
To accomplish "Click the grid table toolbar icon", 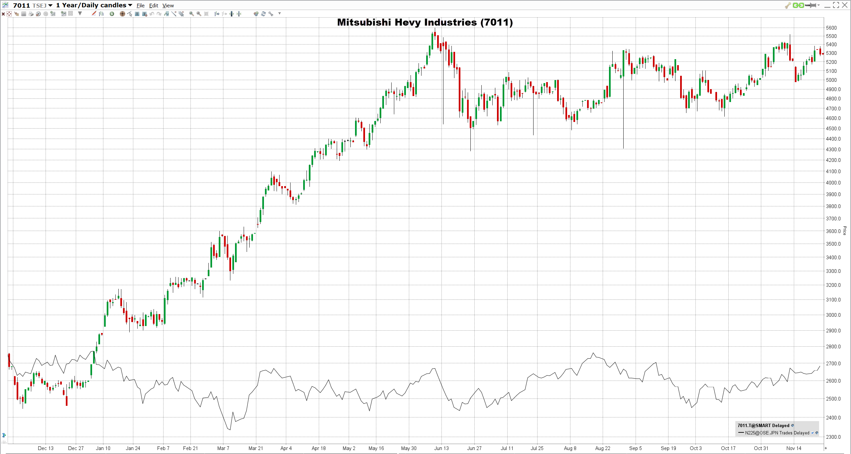I will click(24, 14).
